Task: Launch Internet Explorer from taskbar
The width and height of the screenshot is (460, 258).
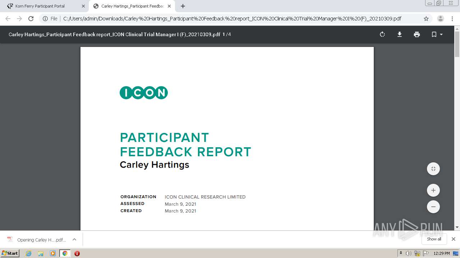Action: point(29,253)
